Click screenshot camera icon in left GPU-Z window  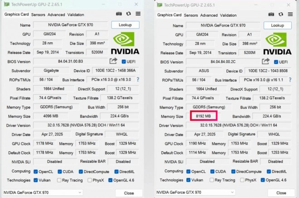119,14
